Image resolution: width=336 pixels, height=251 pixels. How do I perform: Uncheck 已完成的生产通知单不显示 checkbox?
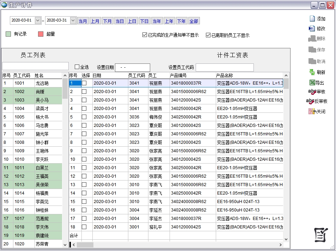click(145, 35)
